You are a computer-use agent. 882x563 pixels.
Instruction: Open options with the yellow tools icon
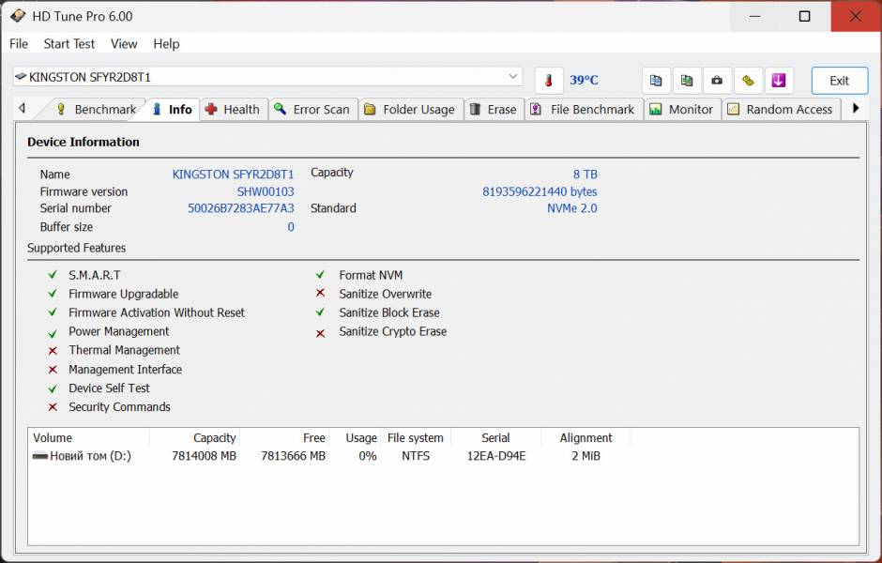click(748, 81)
